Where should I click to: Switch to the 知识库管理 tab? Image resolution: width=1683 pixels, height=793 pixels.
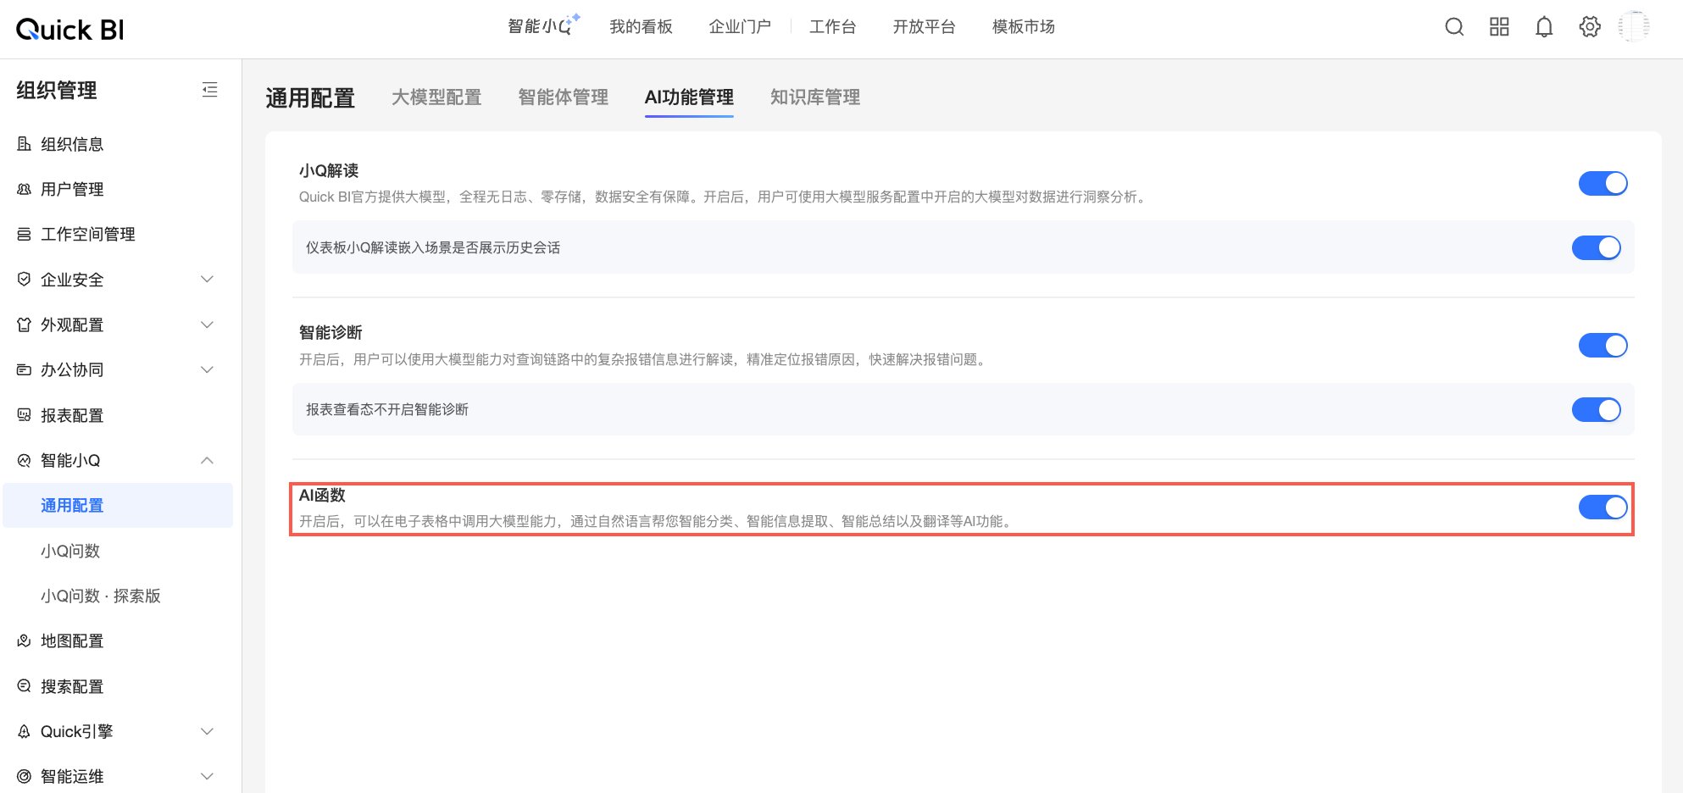[x=815, y=97]
